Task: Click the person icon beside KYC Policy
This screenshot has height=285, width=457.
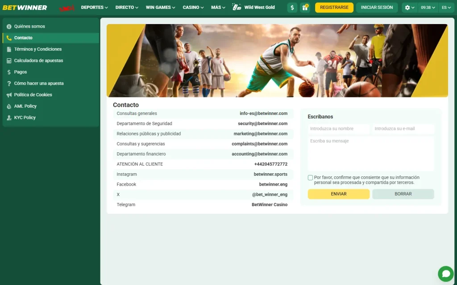Action: coord(9,118)
